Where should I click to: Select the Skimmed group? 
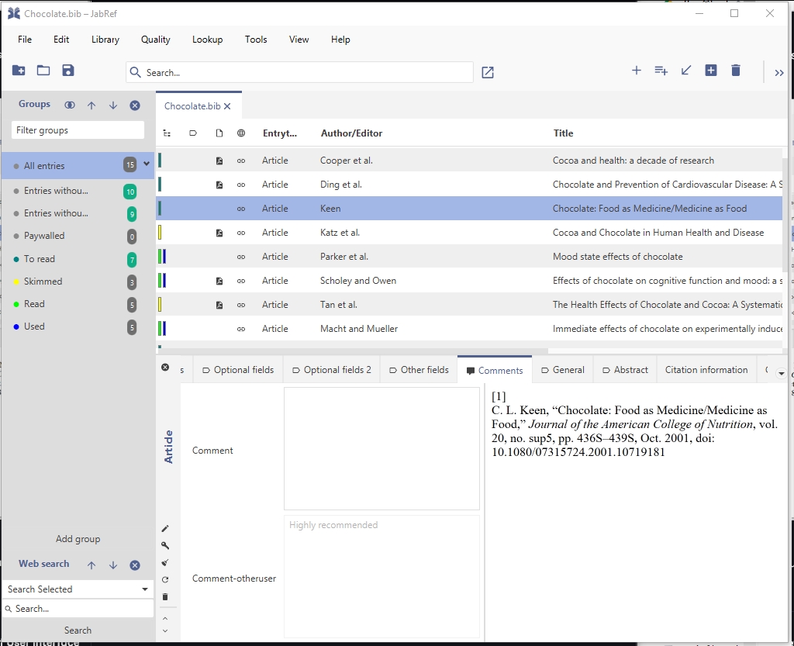pyautogui.click(x=43, y=282)
